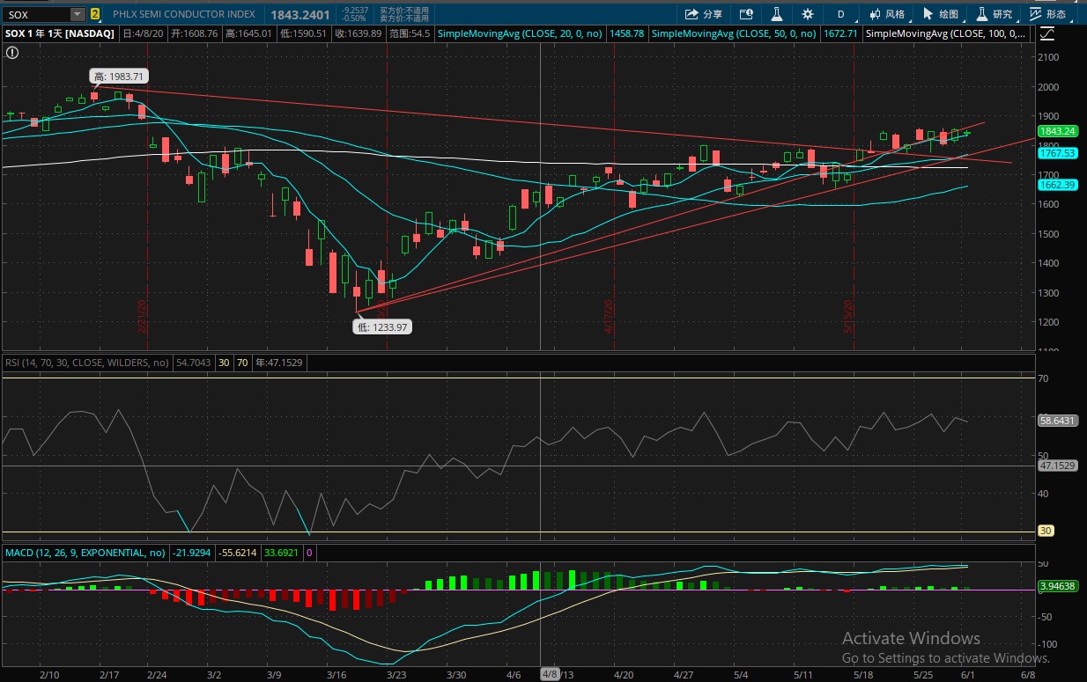
Task: Select SimpleMovingAvg (CLOSE, 100, 0,... study label
Action: pos(945,33)
